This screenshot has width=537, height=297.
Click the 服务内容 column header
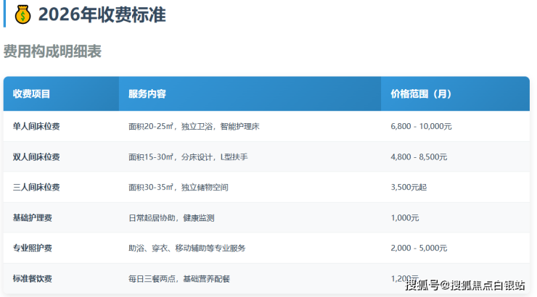click(147, 94)
